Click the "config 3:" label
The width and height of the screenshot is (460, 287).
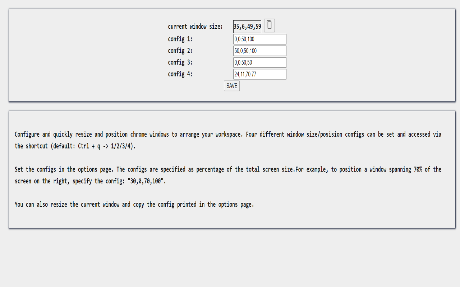coord(180,62)
